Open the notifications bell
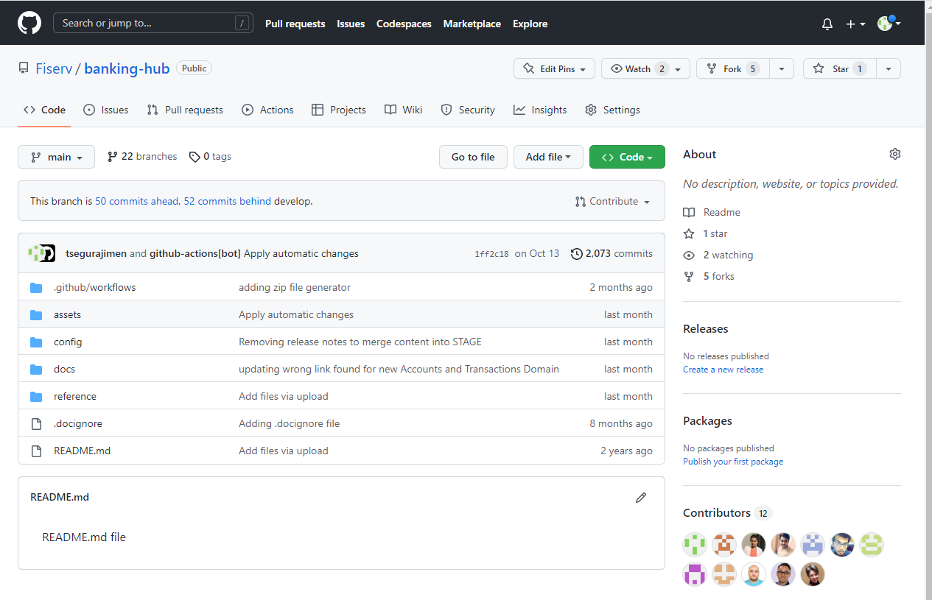Viewport: 932px width, 600px height. coord(827,24)
